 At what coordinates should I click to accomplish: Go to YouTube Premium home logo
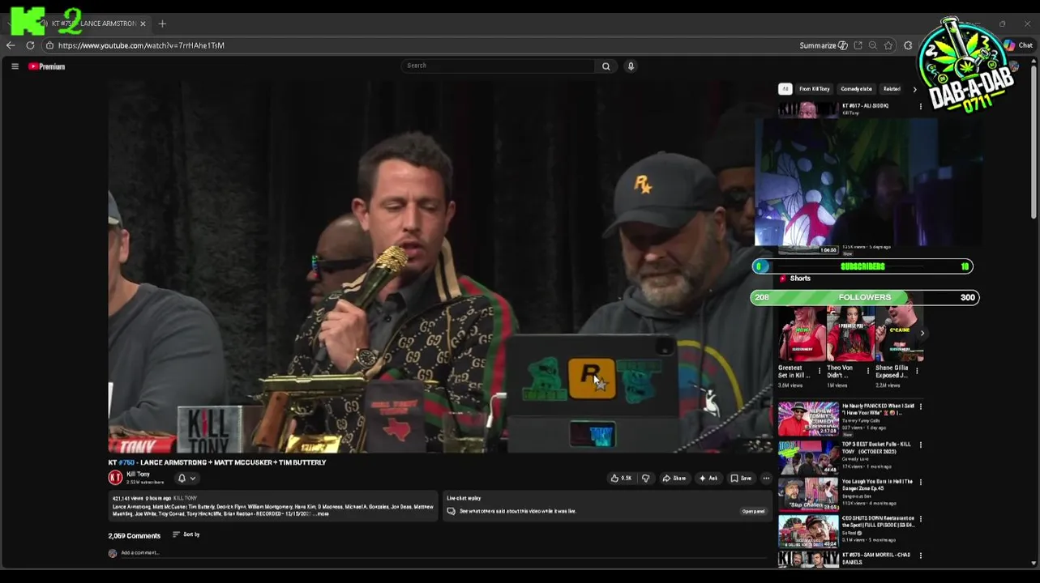[x=46, y=66]
